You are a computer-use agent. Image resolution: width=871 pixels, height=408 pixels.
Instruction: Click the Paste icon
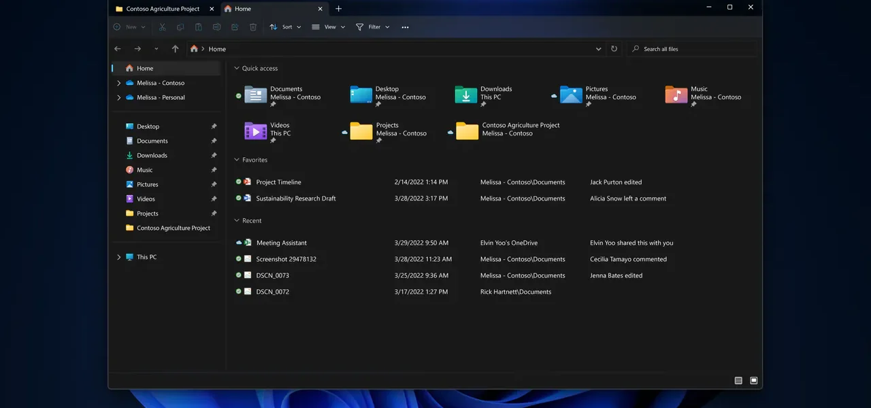click(x=198, y=27)
